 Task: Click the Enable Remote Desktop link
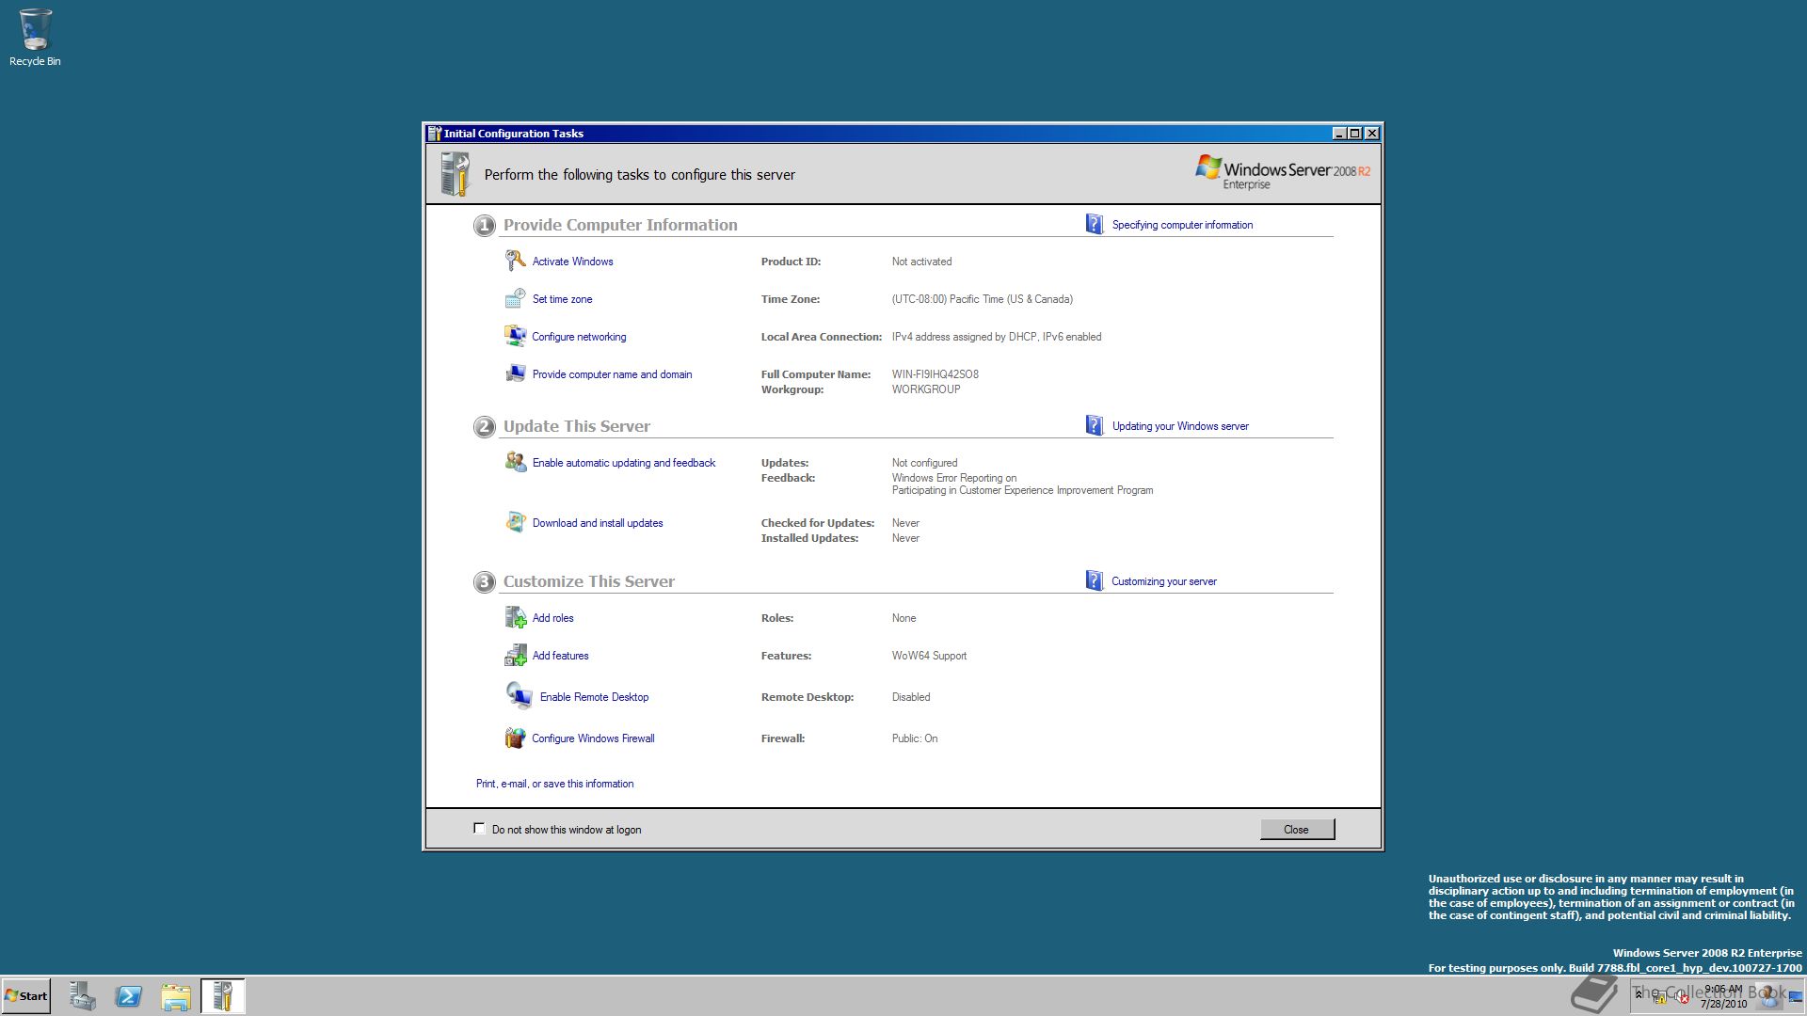click(x=594, y=697)
